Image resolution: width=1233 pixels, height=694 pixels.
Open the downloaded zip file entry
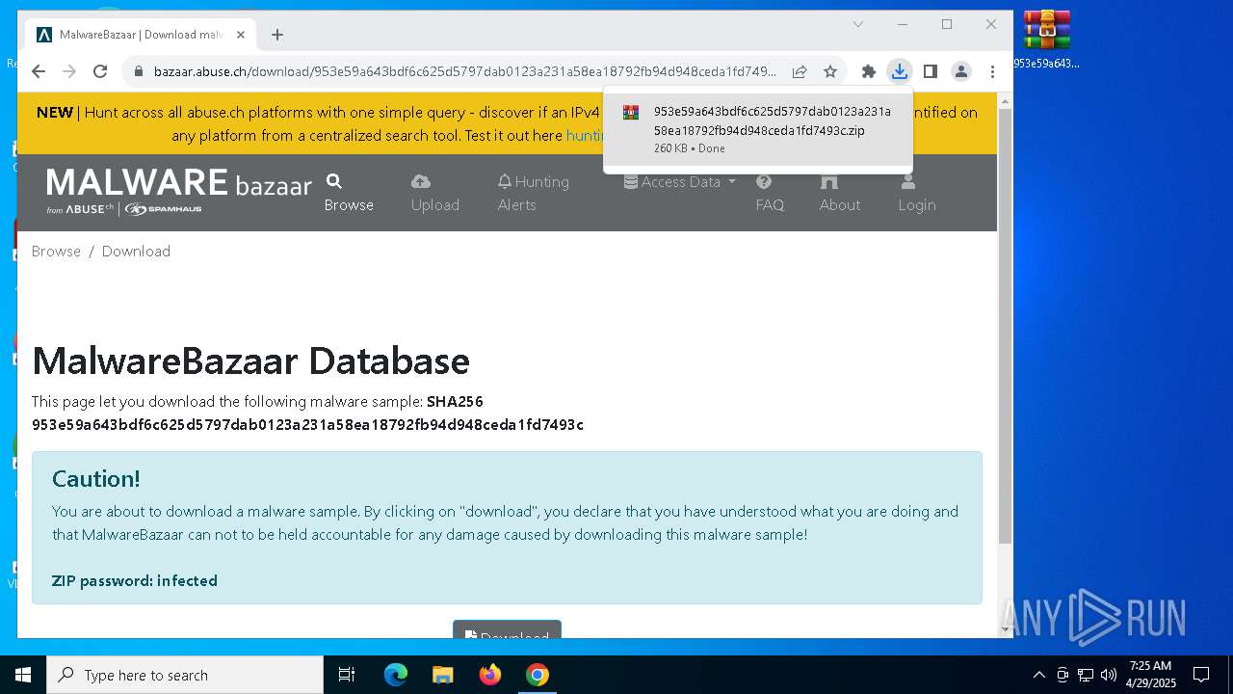(758, 129)
